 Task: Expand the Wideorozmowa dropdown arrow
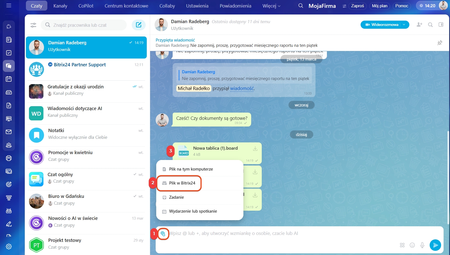pos(404,25)
